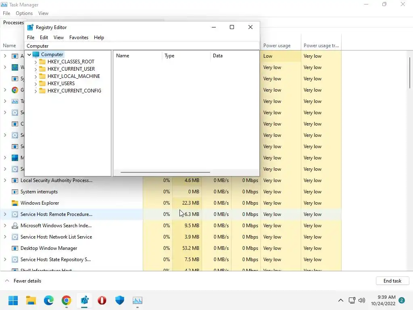
Task: Click Registry Editor title bar icon
Action: pos(30,27)
